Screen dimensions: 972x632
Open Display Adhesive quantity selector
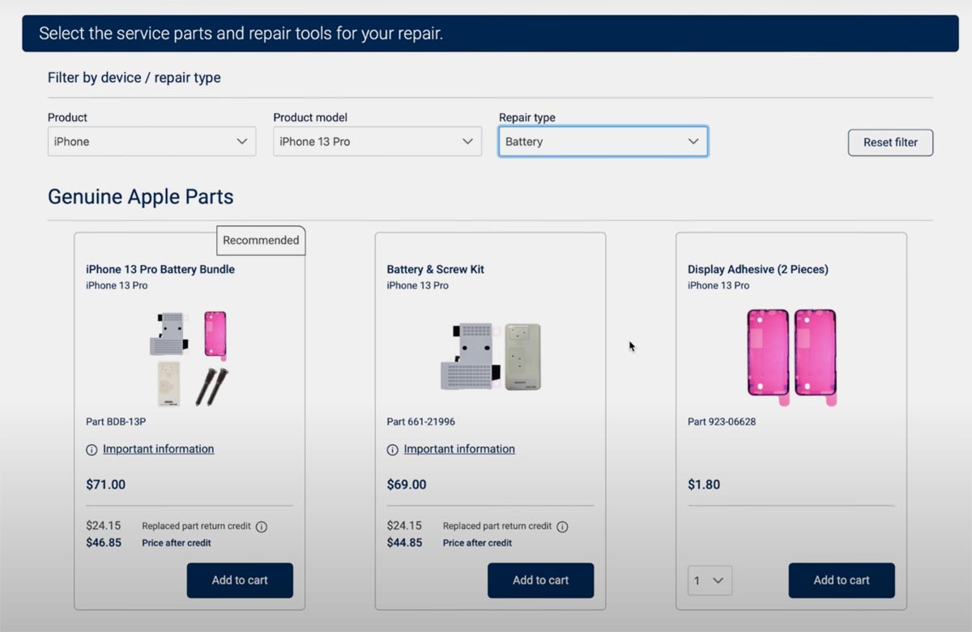[x=710, y=581]
